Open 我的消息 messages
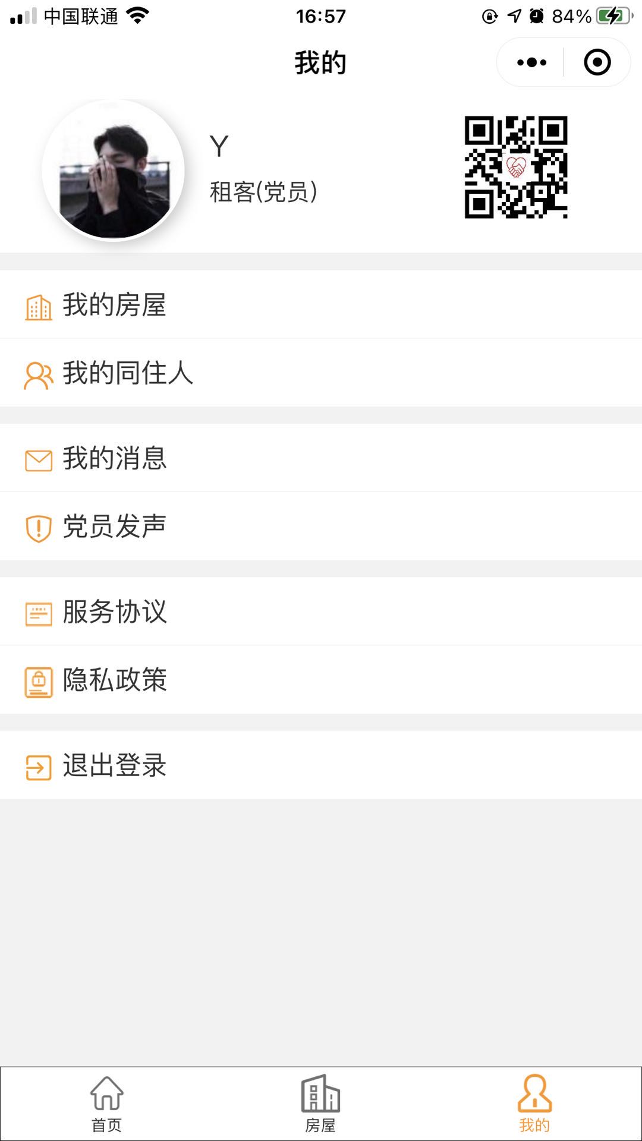 coord(321,458)
